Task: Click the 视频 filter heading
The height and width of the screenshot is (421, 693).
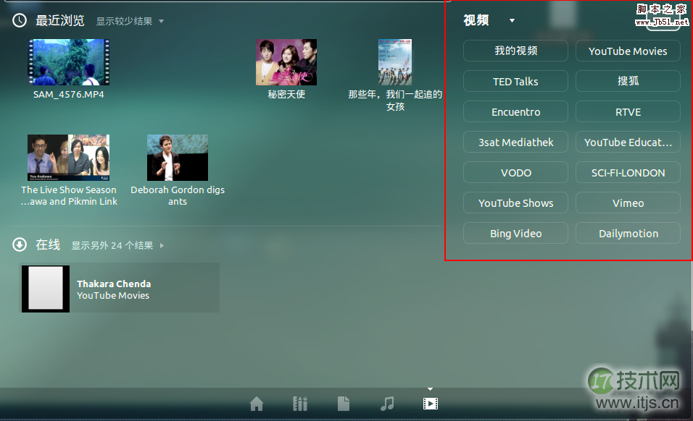Action: [476, 20]
